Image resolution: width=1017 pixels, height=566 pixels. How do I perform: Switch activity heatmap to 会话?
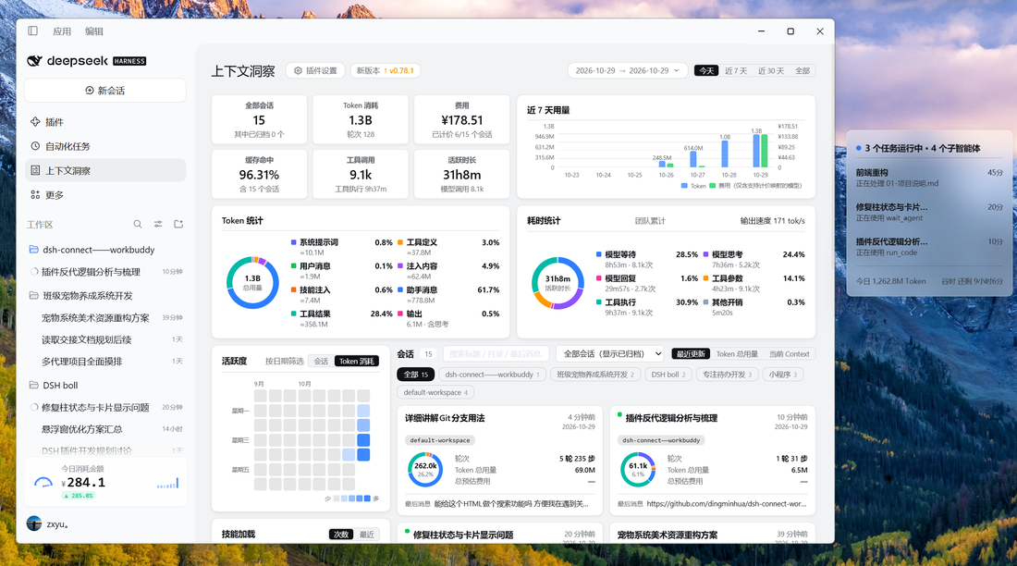pyautogui.click(x=321, y=361)
